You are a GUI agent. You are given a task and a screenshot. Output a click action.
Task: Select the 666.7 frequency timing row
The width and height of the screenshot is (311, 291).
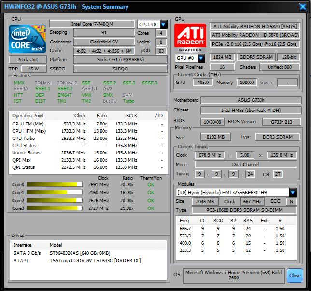coord(236,229)
